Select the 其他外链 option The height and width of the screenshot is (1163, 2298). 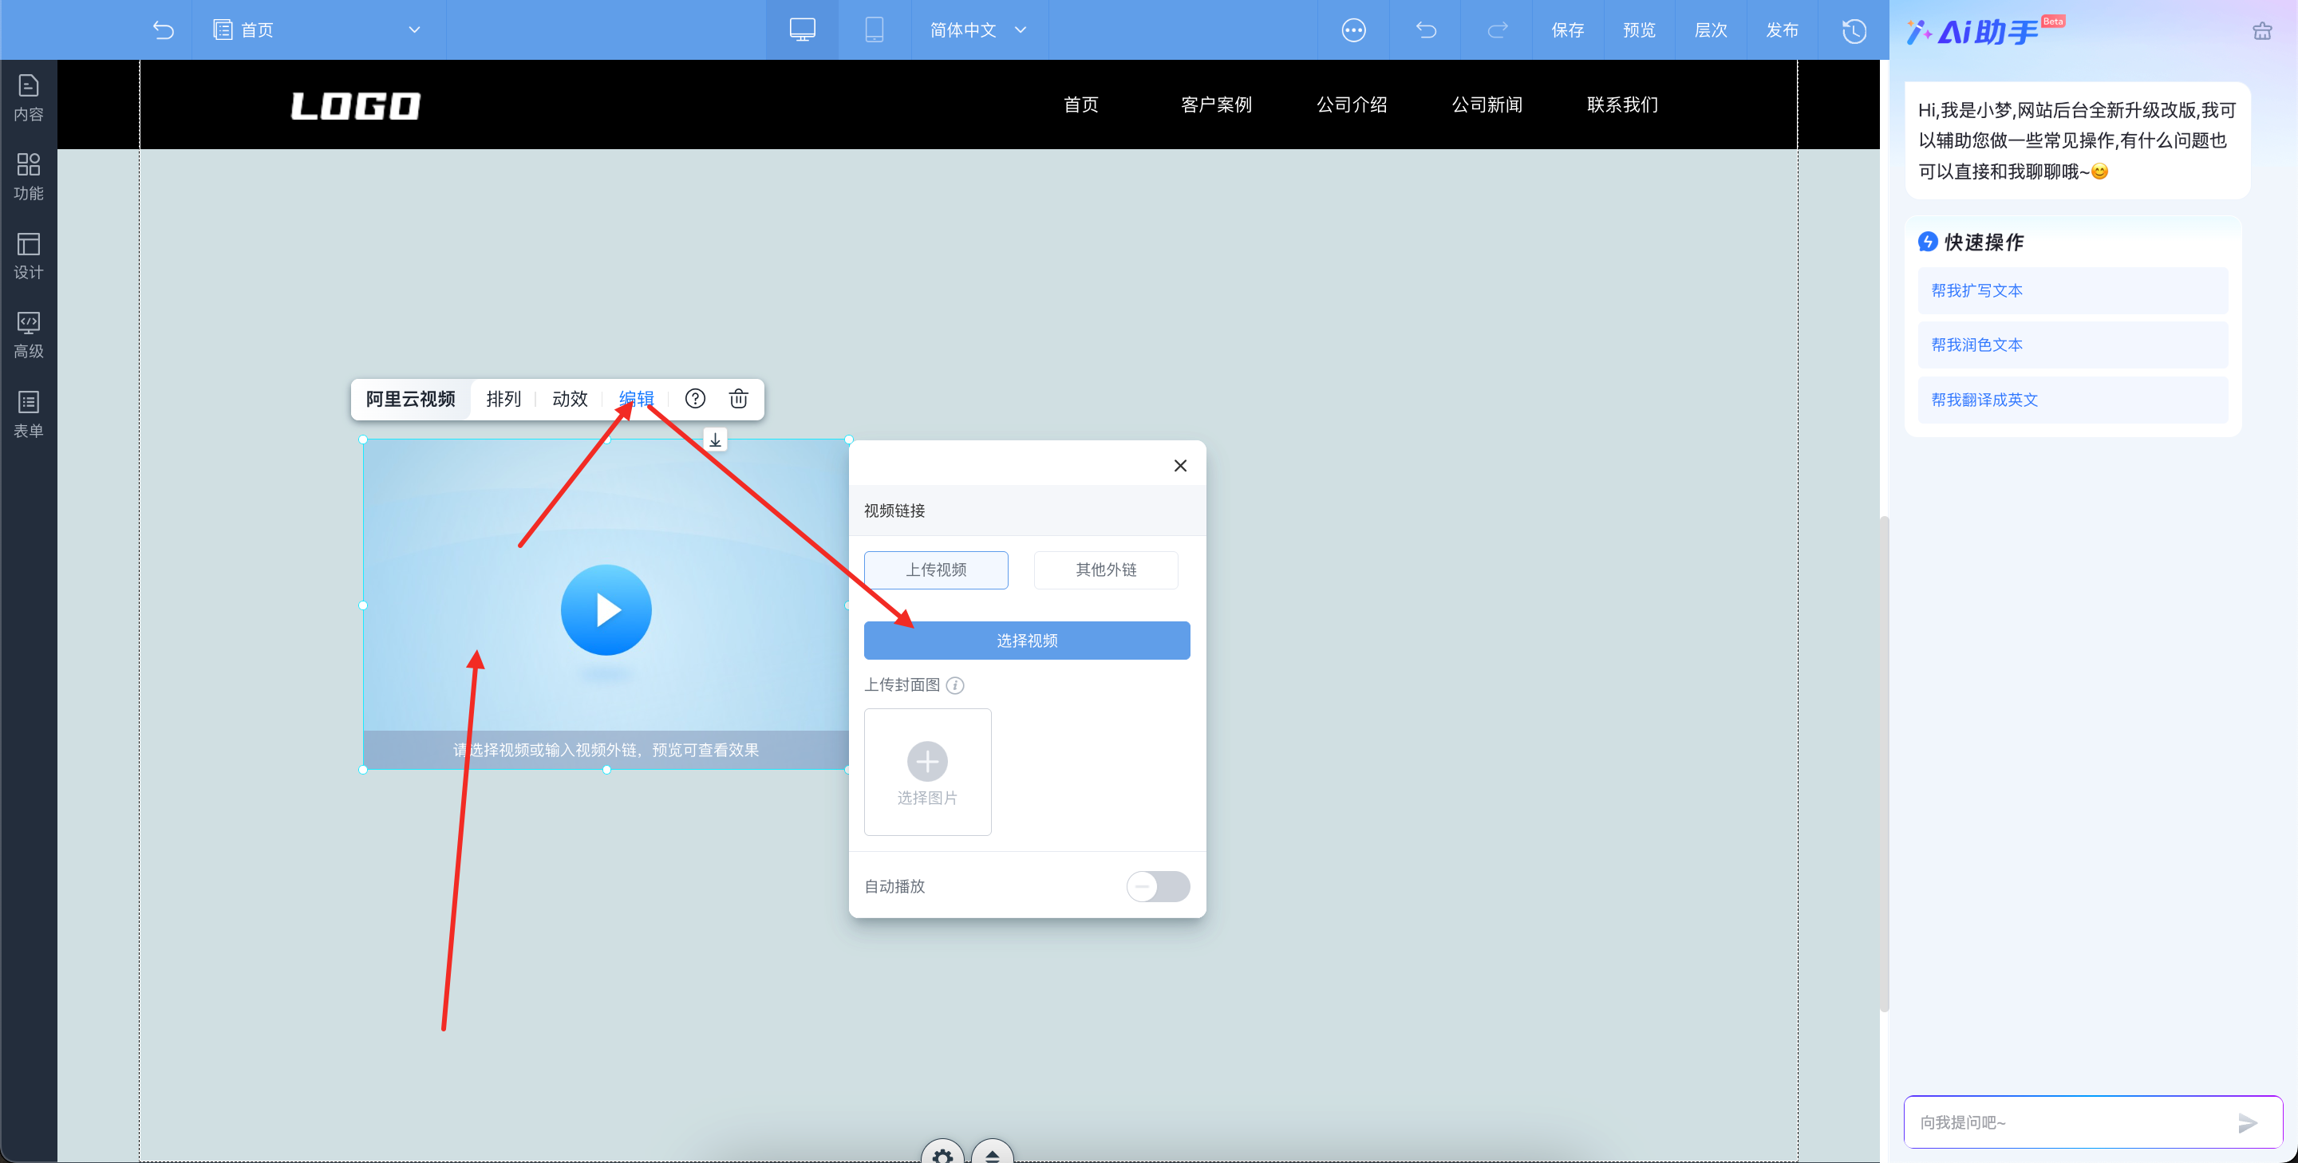pos(1105,570)
